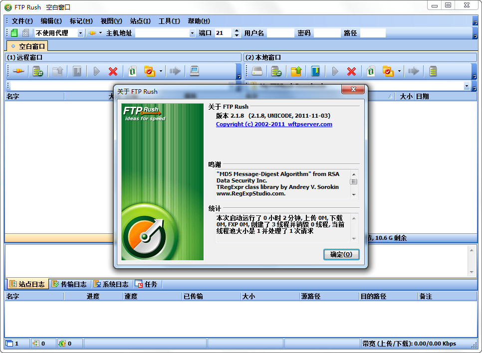Switch to the 系统日志 tab
482x353 pixels.
click(111, 284)
